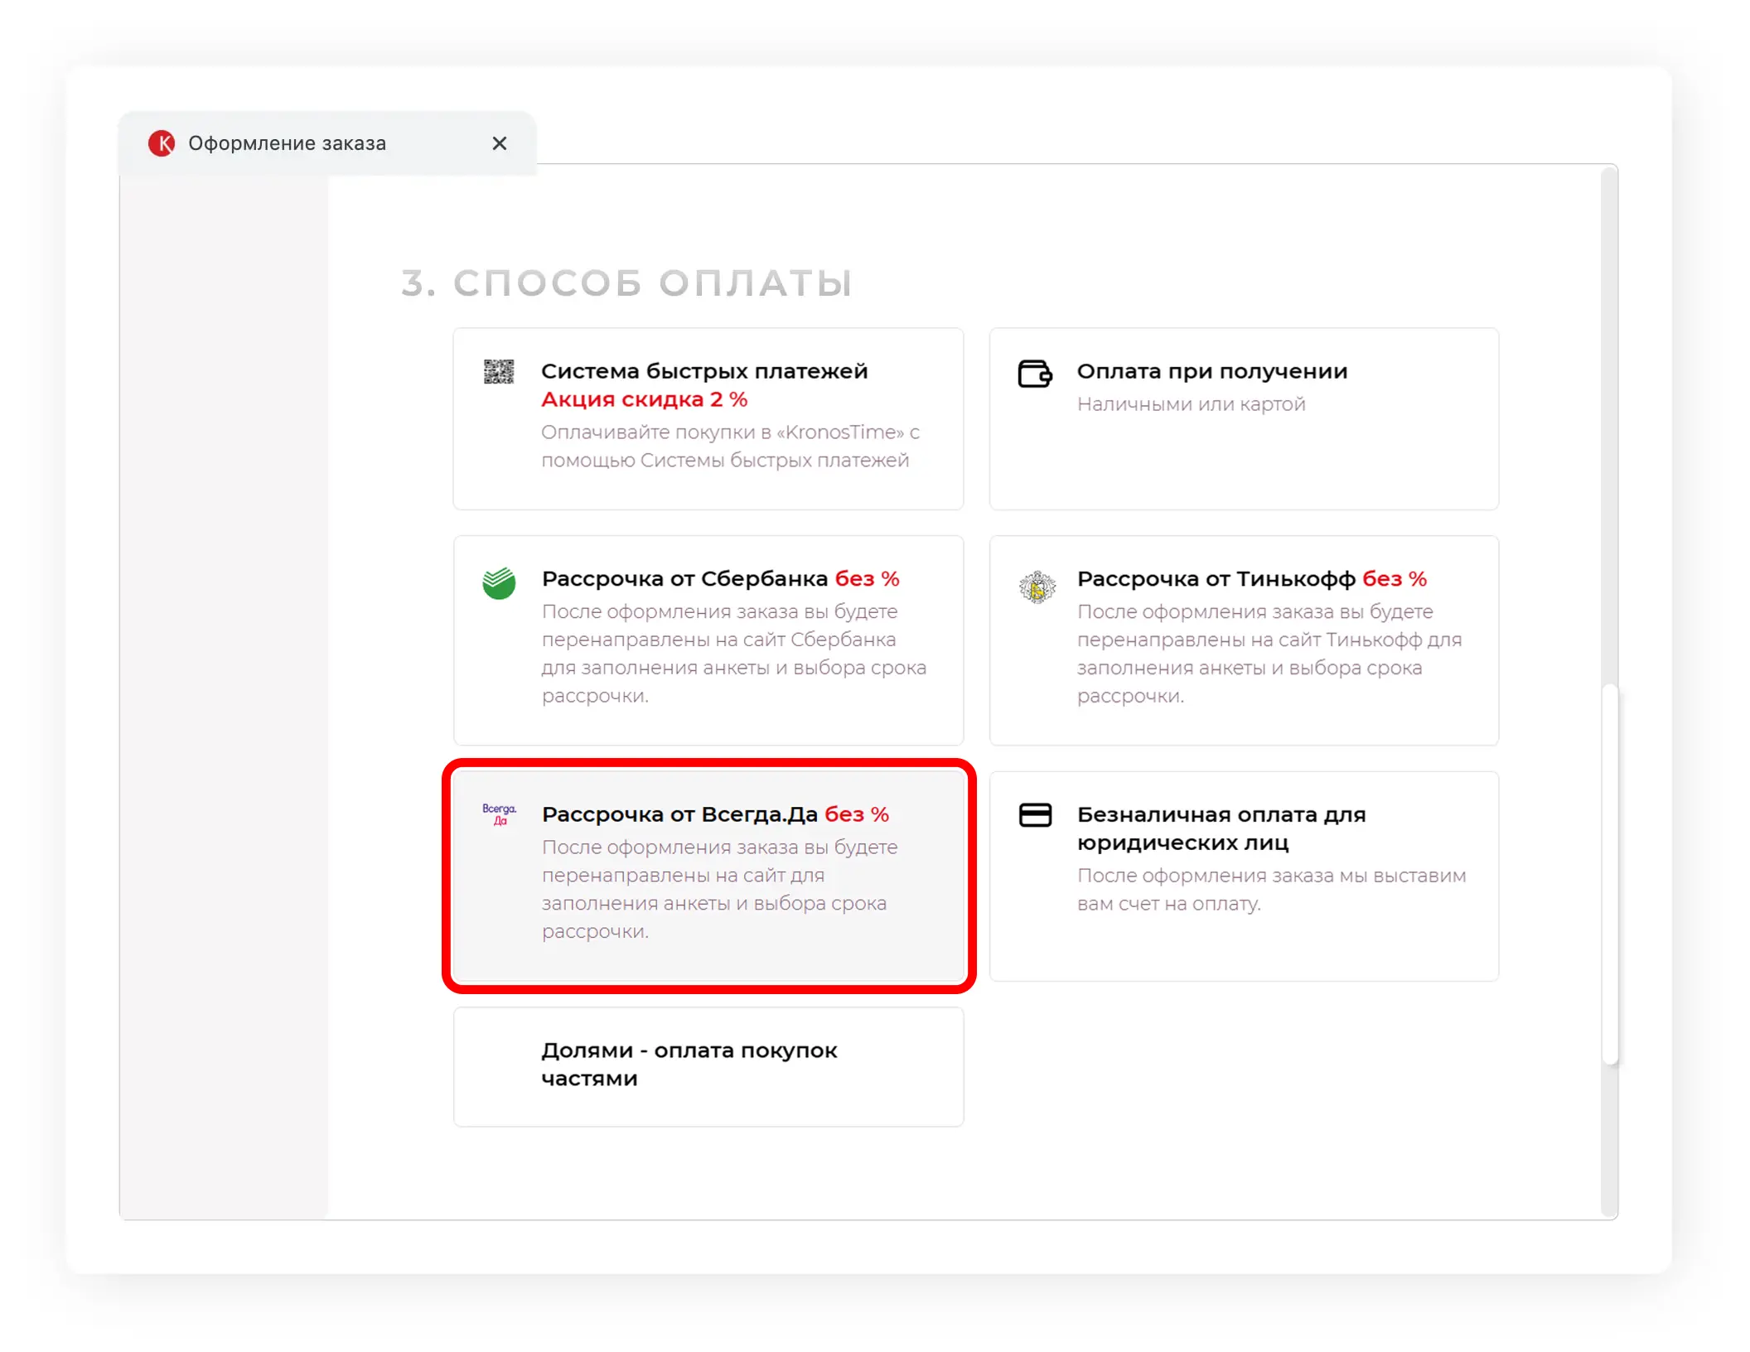This screenshot has width=1750, height=1352.
Task: Click the page's vertical scrollbar thumb
Action: (1609, 874)
